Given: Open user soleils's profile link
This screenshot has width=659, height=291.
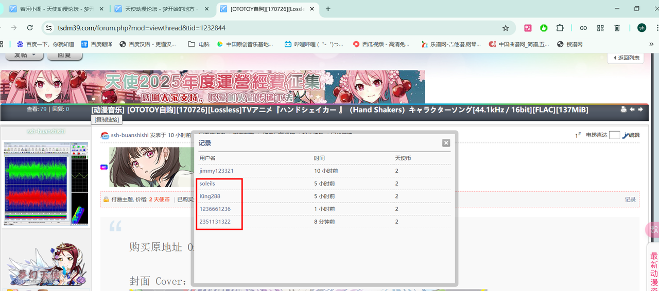Looking at the screenshot, I should click(207, 184).
